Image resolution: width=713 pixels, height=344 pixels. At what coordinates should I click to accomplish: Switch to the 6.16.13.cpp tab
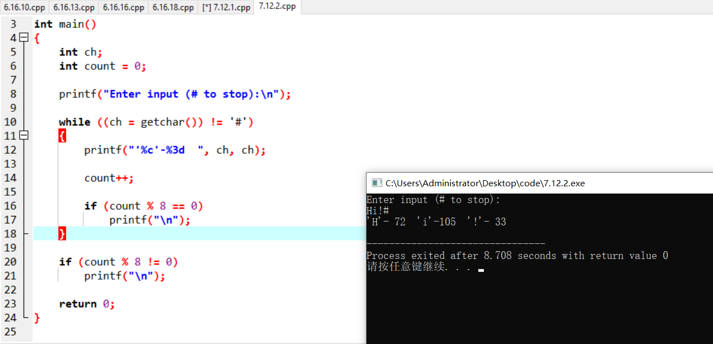(74, 7)
